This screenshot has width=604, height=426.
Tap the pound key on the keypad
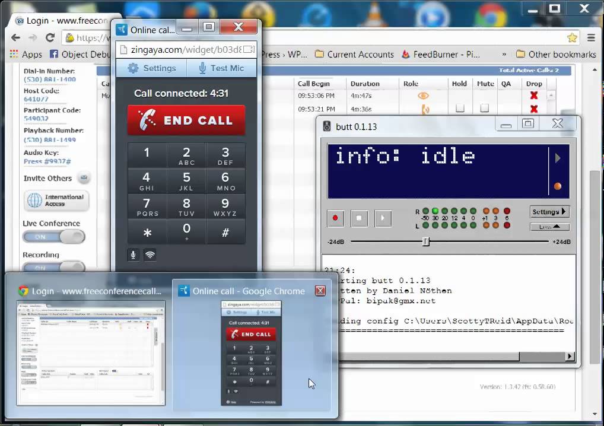click(x=225, y=232)
